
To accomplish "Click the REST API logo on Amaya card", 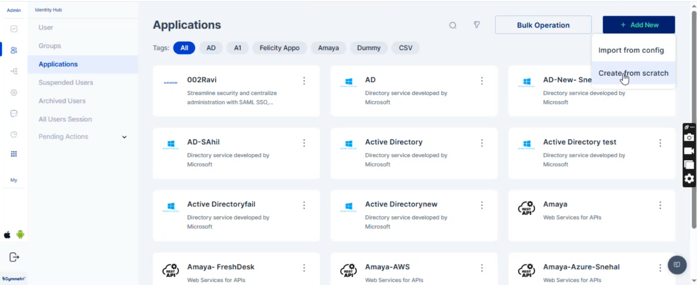I will pyautogui.click(x=526, y=208).
